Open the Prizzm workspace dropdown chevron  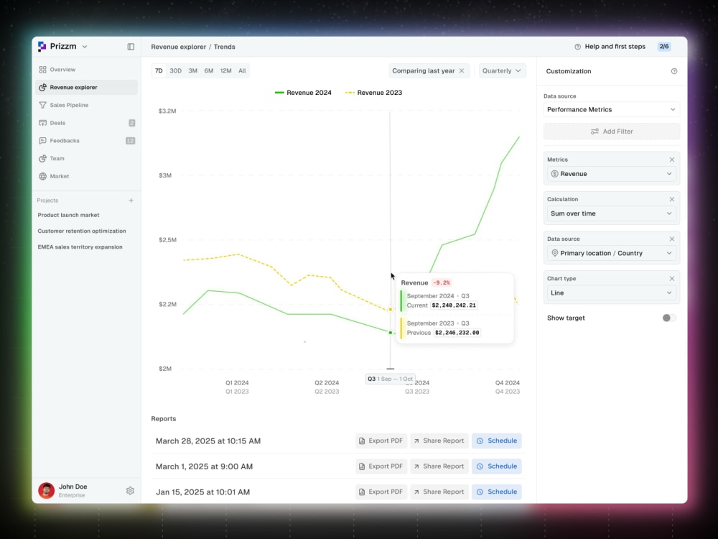coord(85,47)
